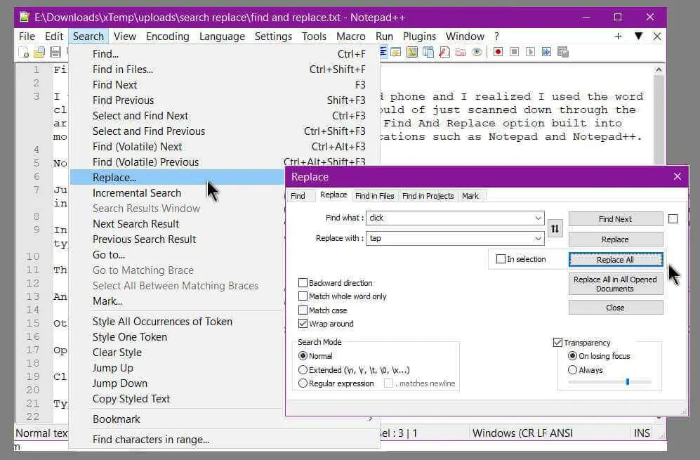The image size is (700, 460).
Task: Choose Find in Files... menu entry
Action: (225, 70)
